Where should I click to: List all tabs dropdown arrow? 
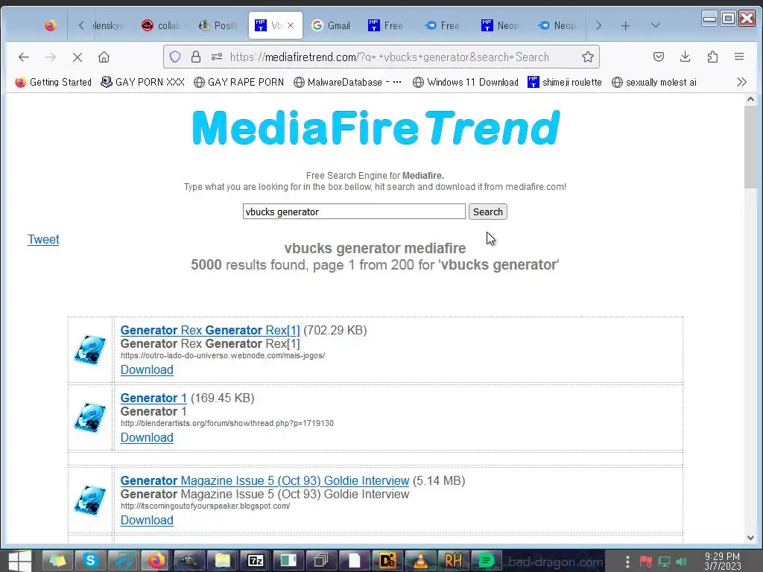(656, 25)
